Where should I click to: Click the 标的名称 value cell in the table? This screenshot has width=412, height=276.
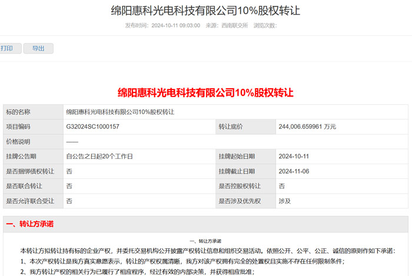[x=235, y=112]
